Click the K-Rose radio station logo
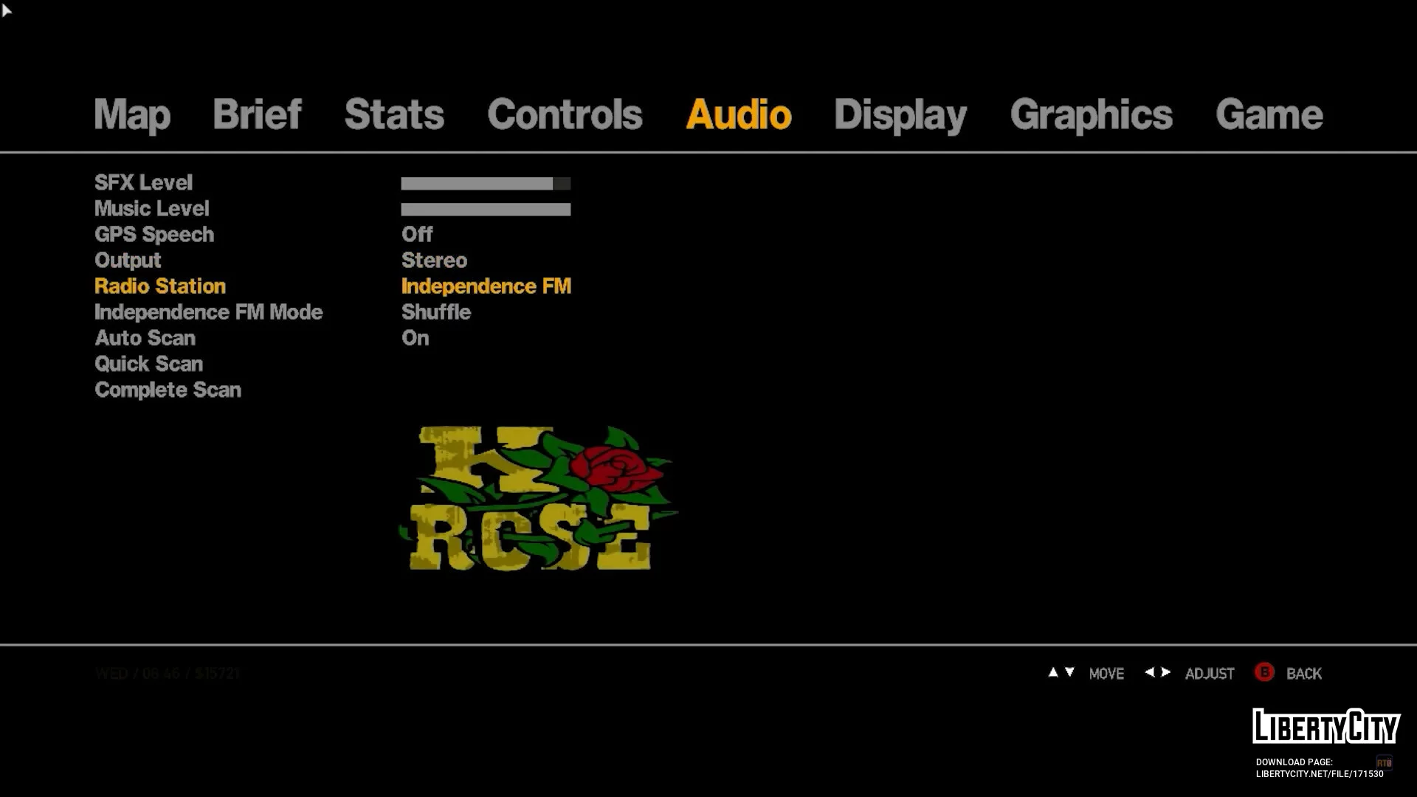The image size is (1417, 797). pos(539,497)
